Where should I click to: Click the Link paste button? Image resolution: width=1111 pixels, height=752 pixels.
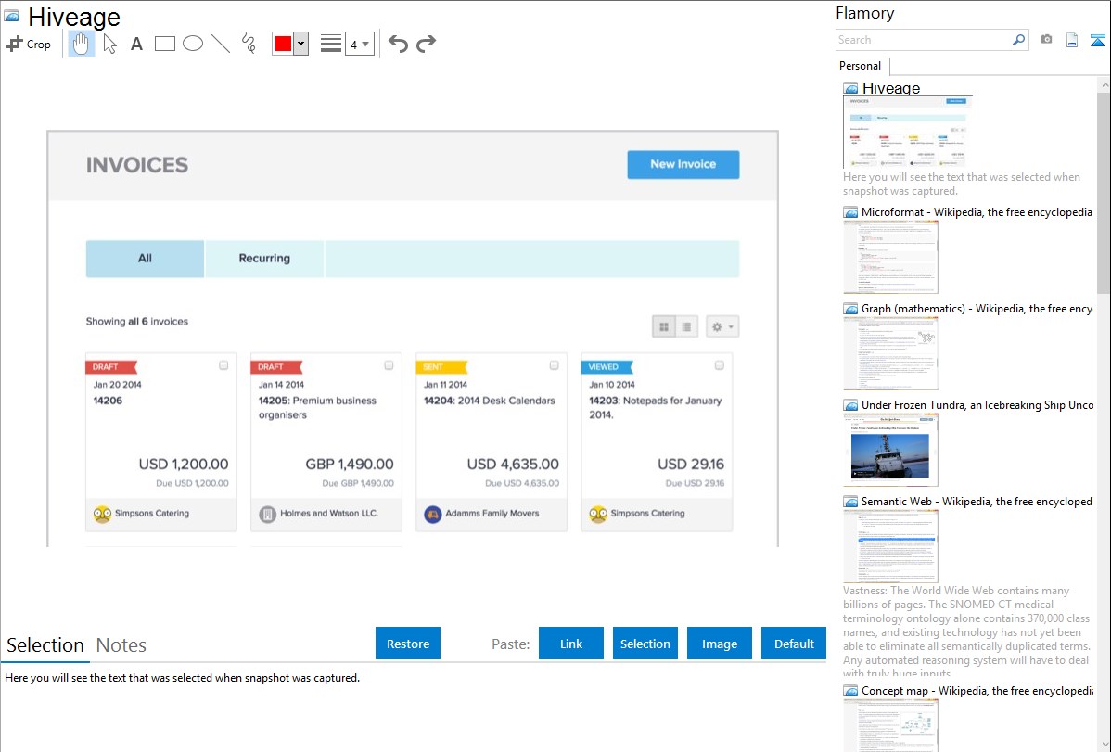[571, 644]
